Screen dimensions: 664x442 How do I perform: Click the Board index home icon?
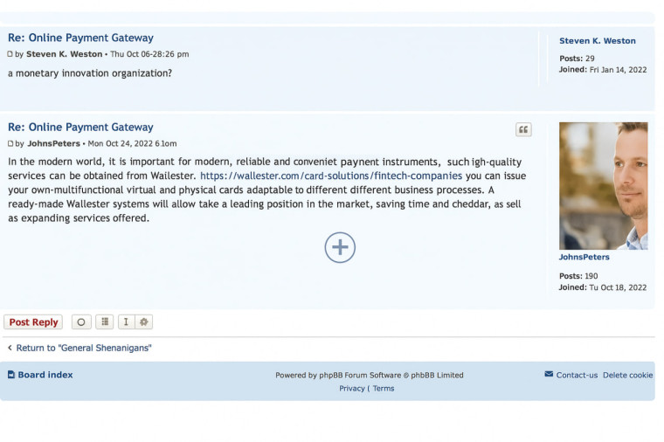click(11, 375)
